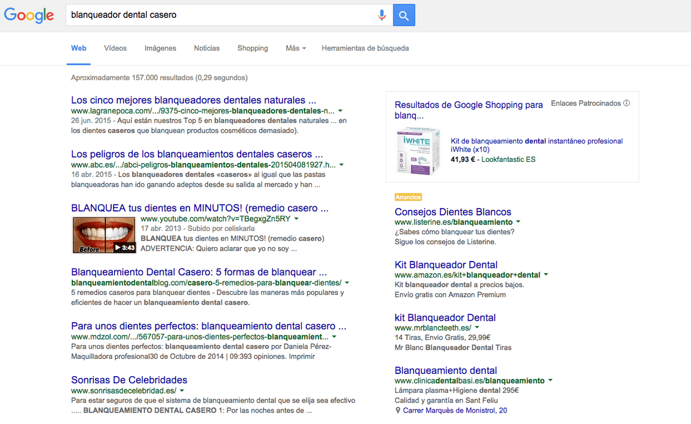Open the mdzol.com result arrow dropdown
Screen dimensions: 691x424
(334, 337)
